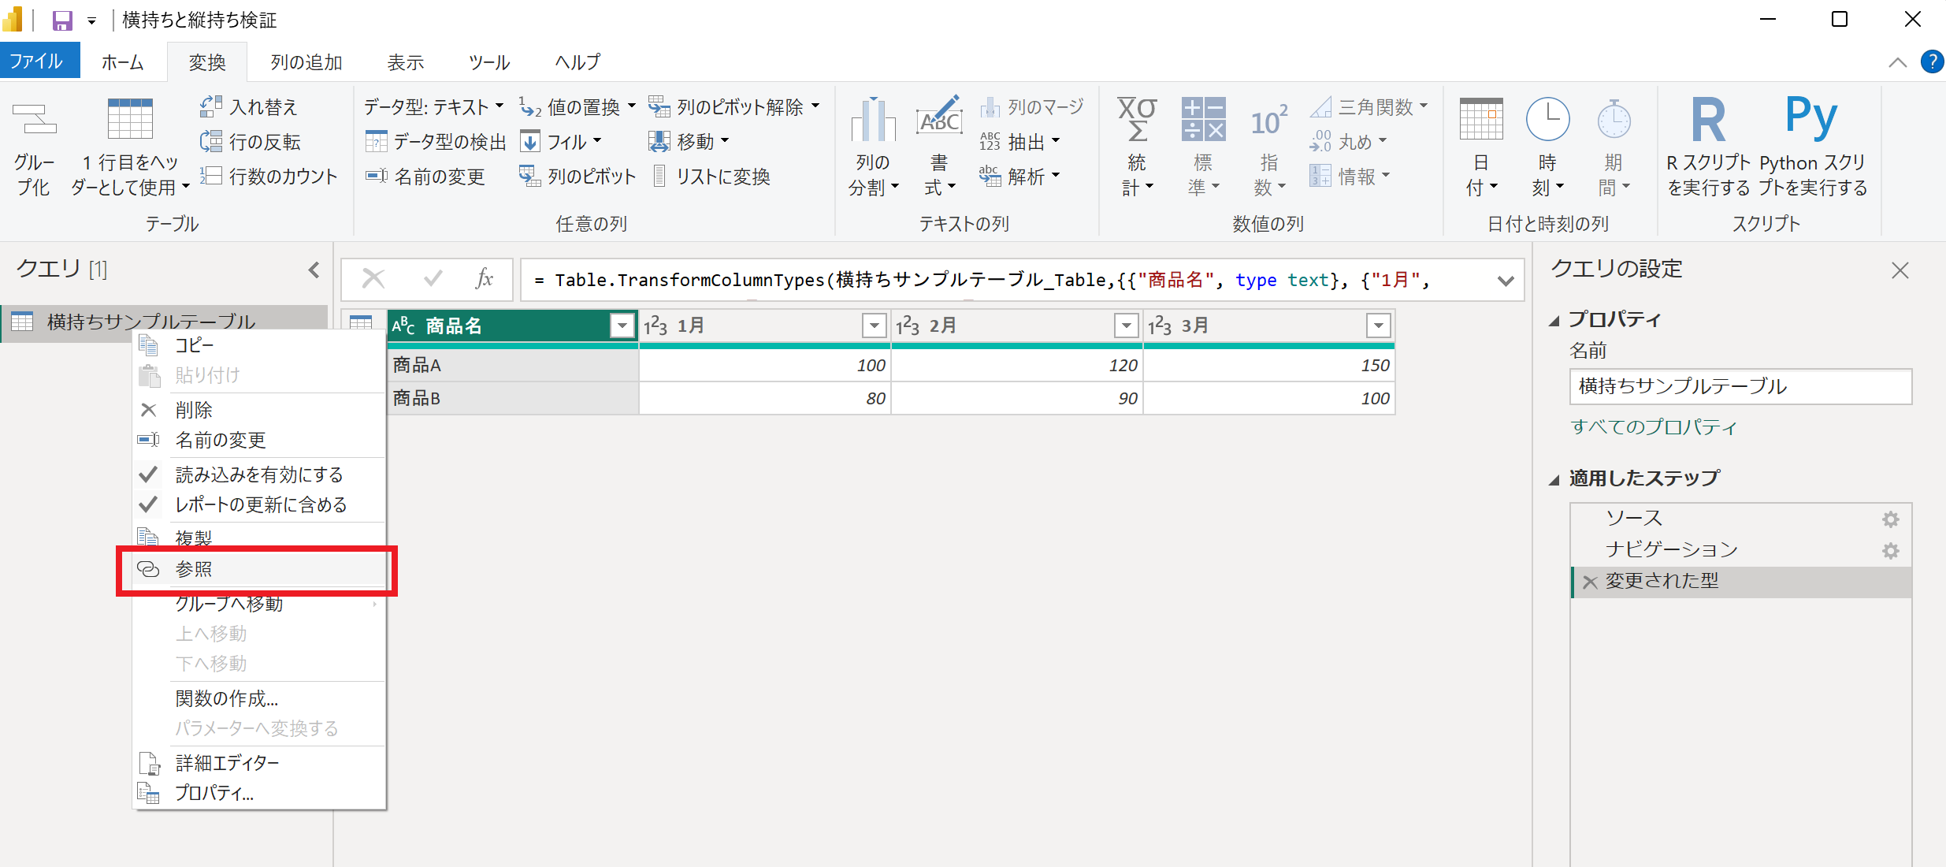1946x867 pixels.
Task: Open 商品名 column filter dropdown
Action: 622,326
